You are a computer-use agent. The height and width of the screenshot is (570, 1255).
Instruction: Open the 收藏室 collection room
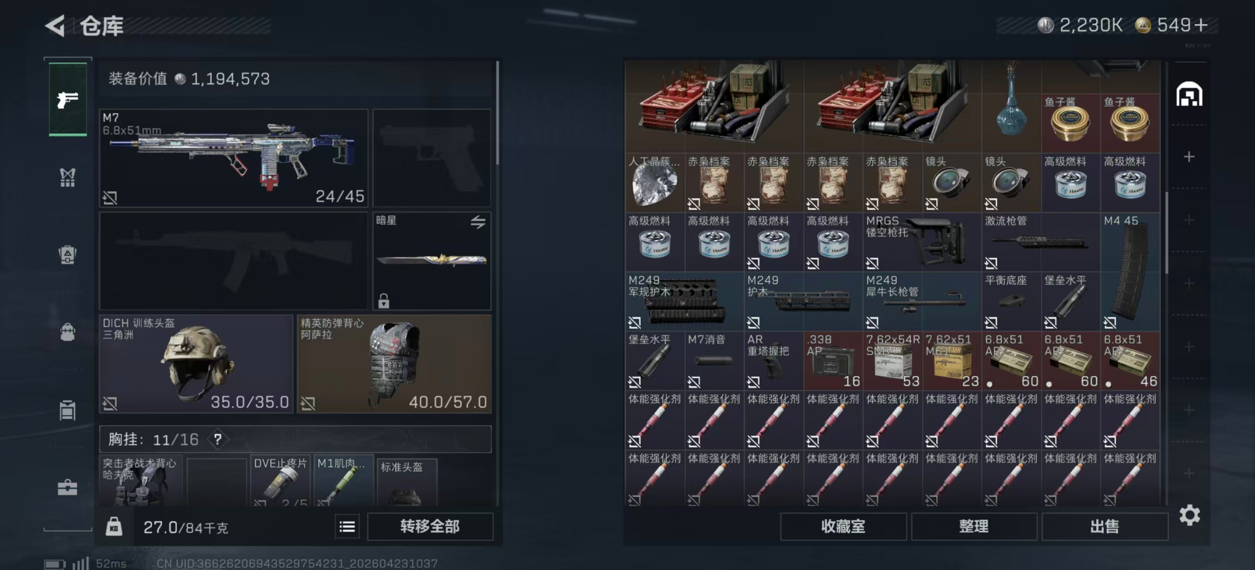(843, 526)
